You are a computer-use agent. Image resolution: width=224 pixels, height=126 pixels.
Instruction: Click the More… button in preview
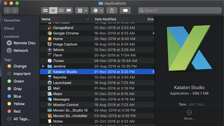[x=189, y=115]
